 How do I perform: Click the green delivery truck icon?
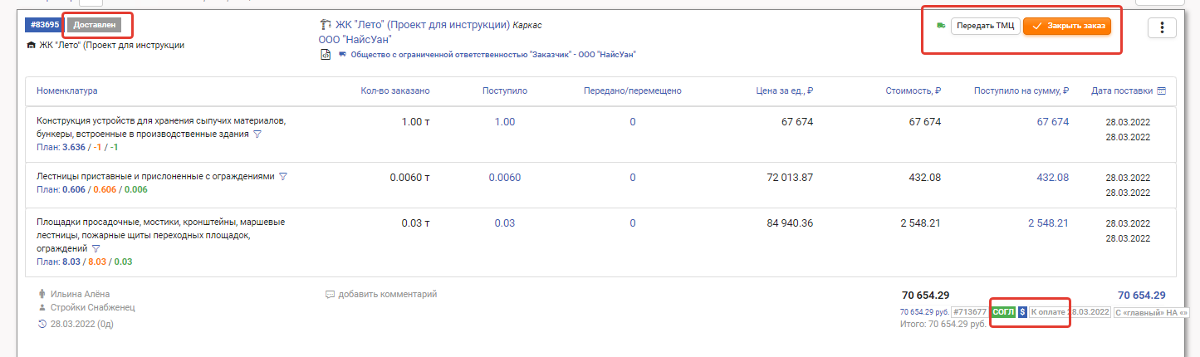(941, 26)
